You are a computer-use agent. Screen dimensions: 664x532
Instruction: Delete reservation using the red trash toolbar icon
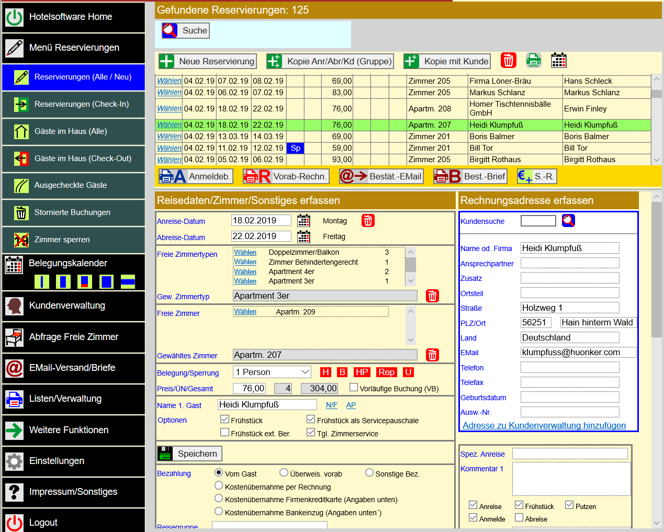tap(508, 60)
